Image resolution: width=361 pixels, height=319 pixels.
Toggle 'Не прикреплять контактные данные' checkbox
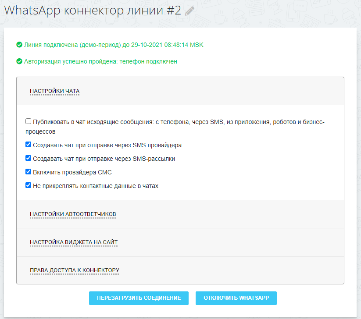coord(28,185)
